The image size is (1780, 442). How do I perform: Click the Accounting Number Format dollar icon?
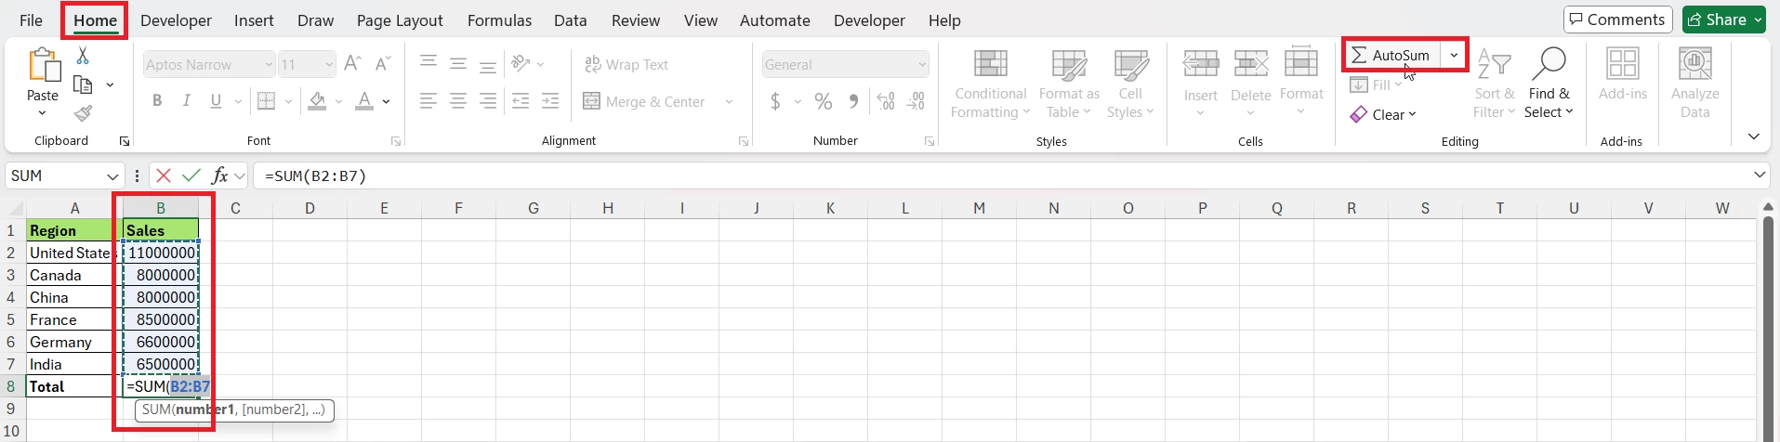(775, 101)
